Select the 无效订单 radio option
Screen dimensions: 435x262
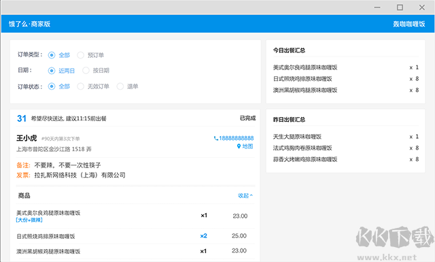[80, 86]
